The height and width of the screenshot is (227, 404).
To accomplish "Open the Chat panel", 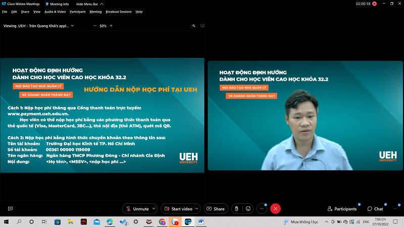I will (x=375, y=209).
